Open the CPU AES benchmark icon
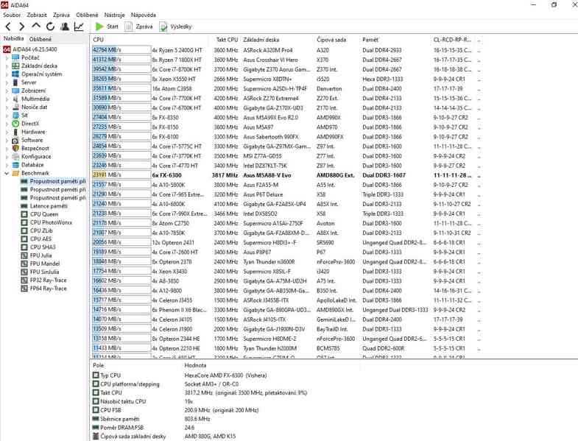The width and height of the screenshot is (578, 441). 24,239
